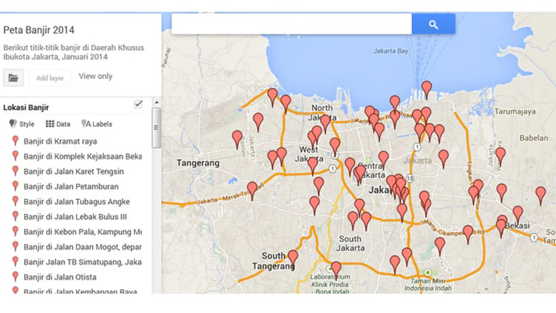Image resolution: width=556 pixels, height=313 pixels.
Task: Select Banjir di Jalan Daan Mogot entry
Action: (83, 247)
